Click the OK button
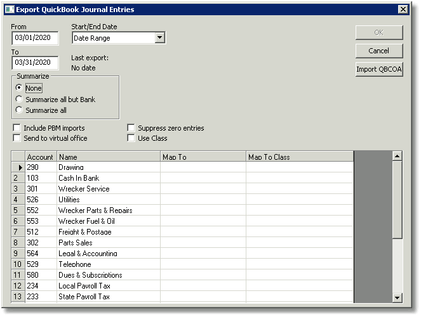 coord(379,32)
